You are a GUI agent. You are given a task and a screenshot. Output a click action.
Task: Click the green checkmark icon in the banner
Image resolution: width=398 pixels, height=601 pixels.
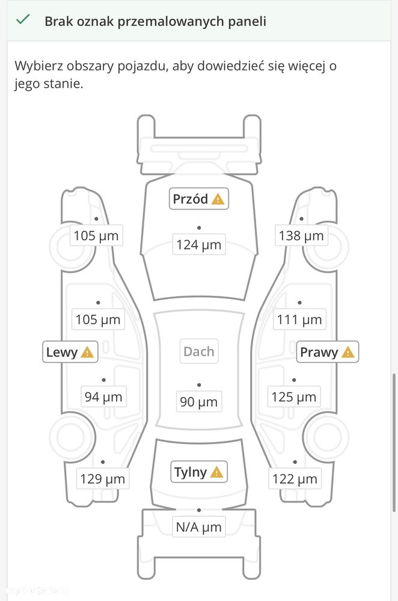(x=23, y=19)
